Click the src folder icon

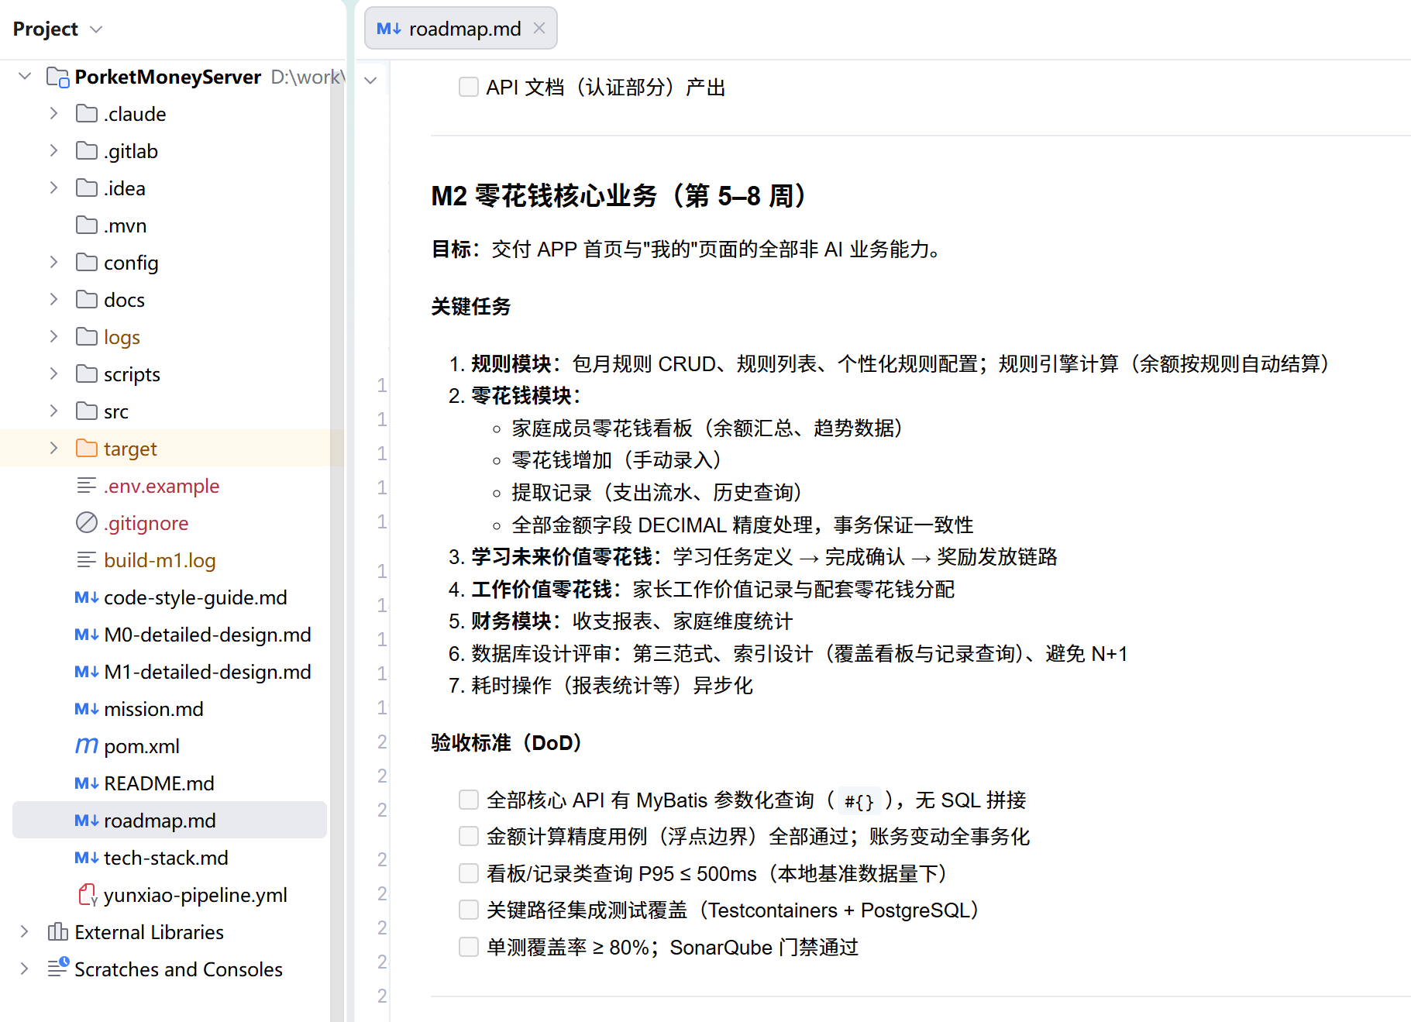coord(87,411)
